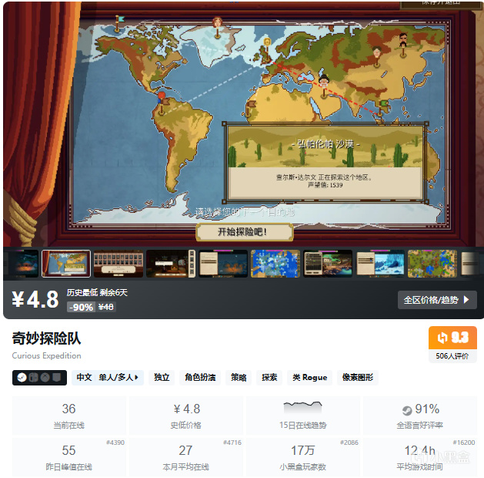Click the yellow marker pin over Britain
Viewport: 484px width, 478px height.
pos(267,49)
